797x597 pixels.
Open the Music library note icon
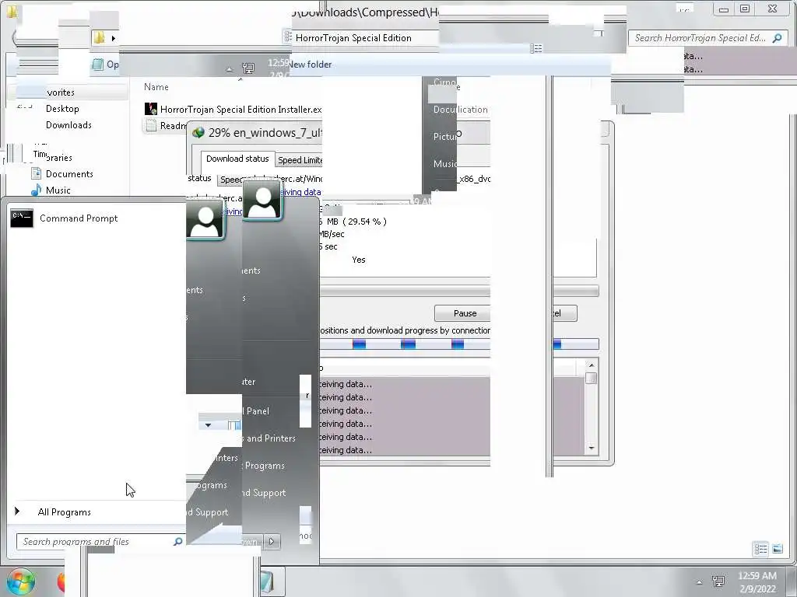[36, 190]
